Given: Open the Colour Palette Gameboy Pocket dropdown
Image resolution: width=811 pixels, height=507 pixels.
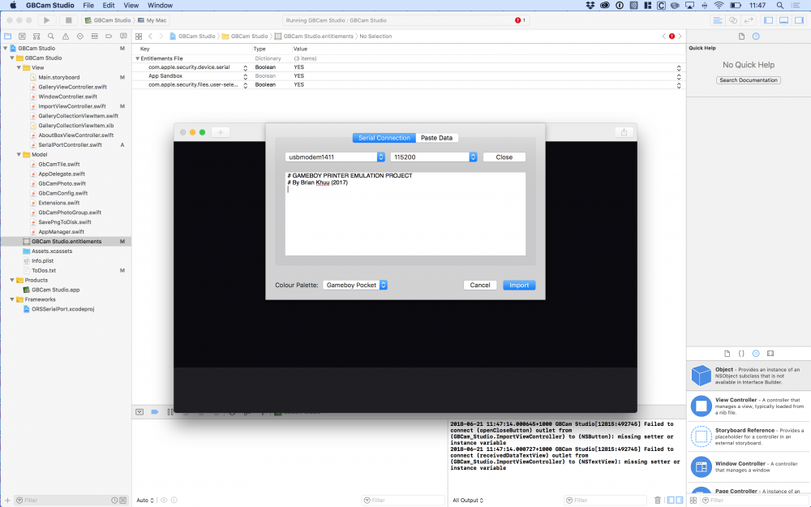Looking at the screenshot, I should click(355, 285).
